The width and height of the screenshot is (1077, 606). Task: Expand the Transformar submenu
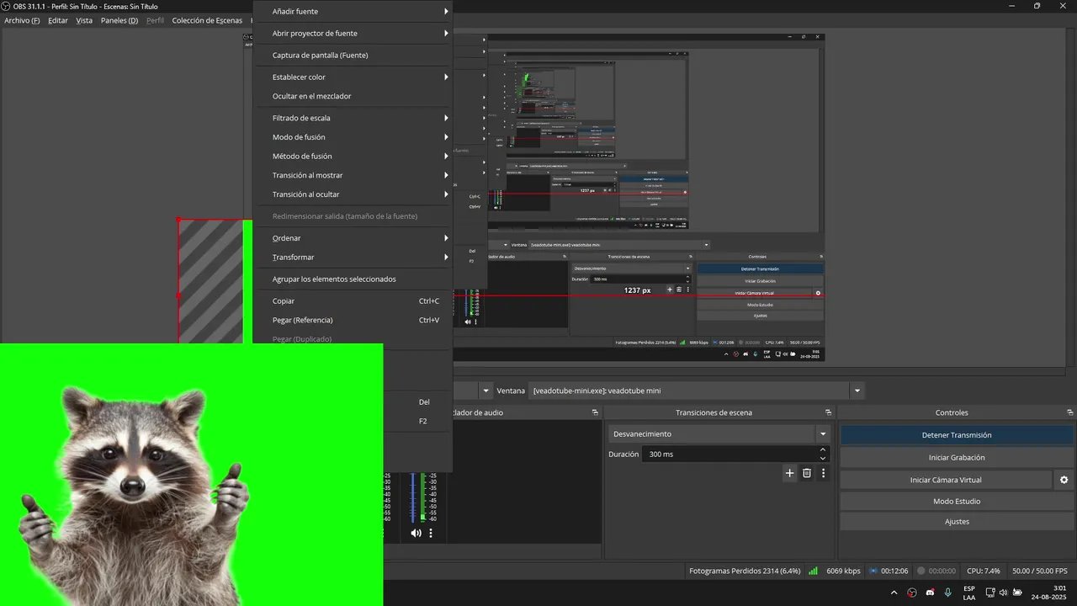353,258
